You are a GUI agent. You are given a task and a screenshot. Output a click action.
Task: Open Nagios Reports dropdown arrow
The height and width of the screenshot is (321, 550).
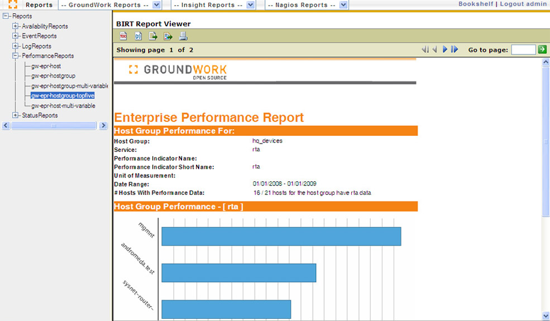[x=344, y=5]
